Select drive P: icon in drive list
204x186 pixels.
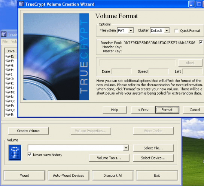click(8, 105)
